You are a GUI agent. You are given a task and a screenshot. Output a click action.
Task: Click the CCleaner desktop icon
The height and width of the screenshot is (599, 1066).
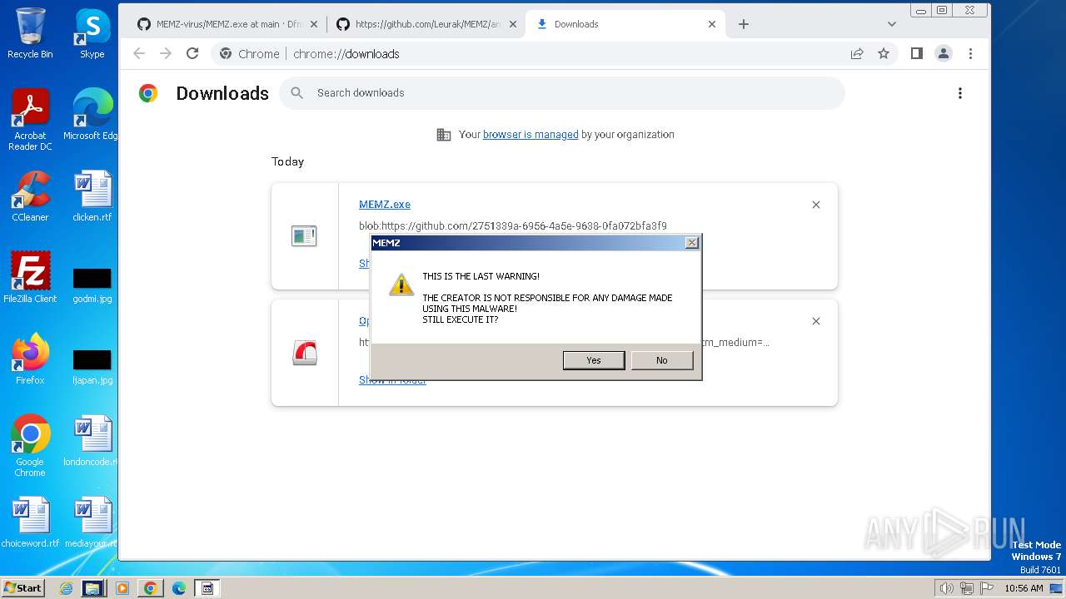30,196
